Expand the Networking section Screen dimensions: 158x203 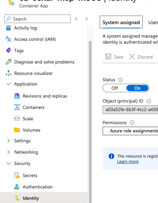9,152
